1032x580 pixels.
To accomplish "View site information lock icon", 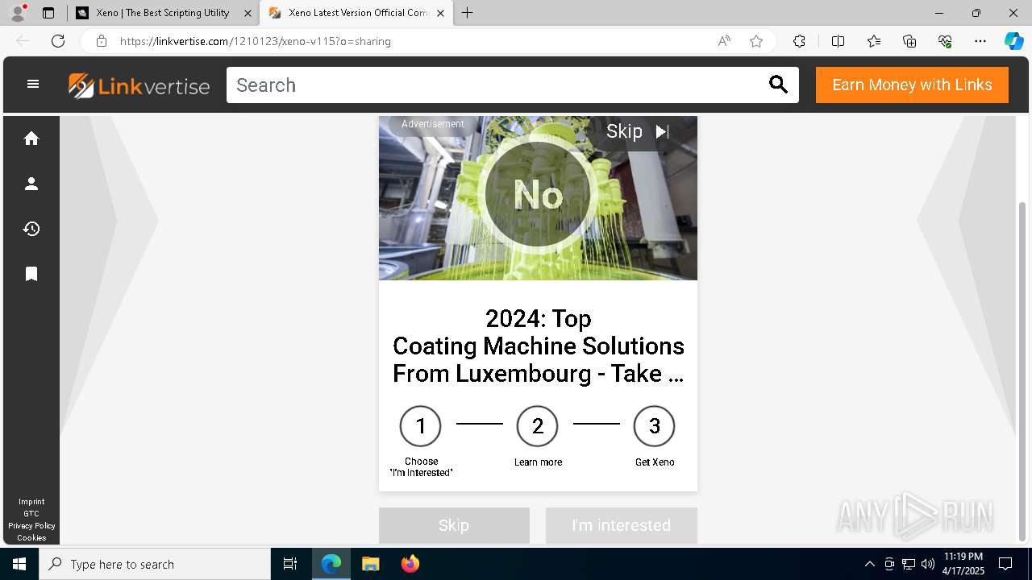I will click(102, 41).
